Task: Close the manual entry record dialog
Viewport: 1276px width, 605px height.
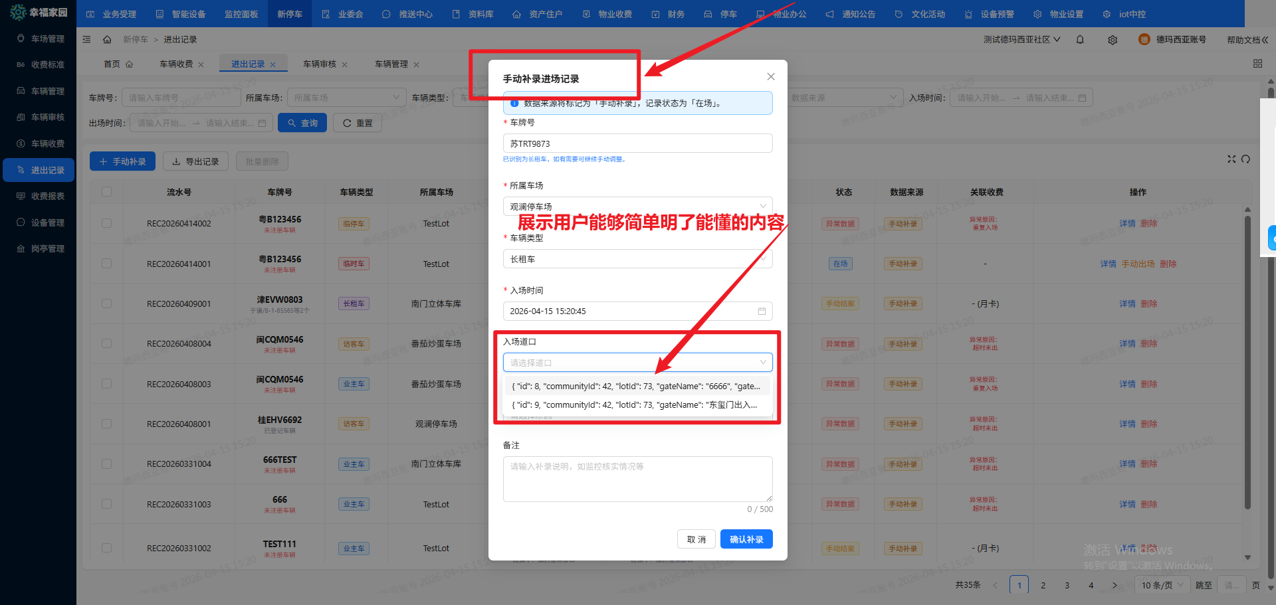Action: pos(771,77)
